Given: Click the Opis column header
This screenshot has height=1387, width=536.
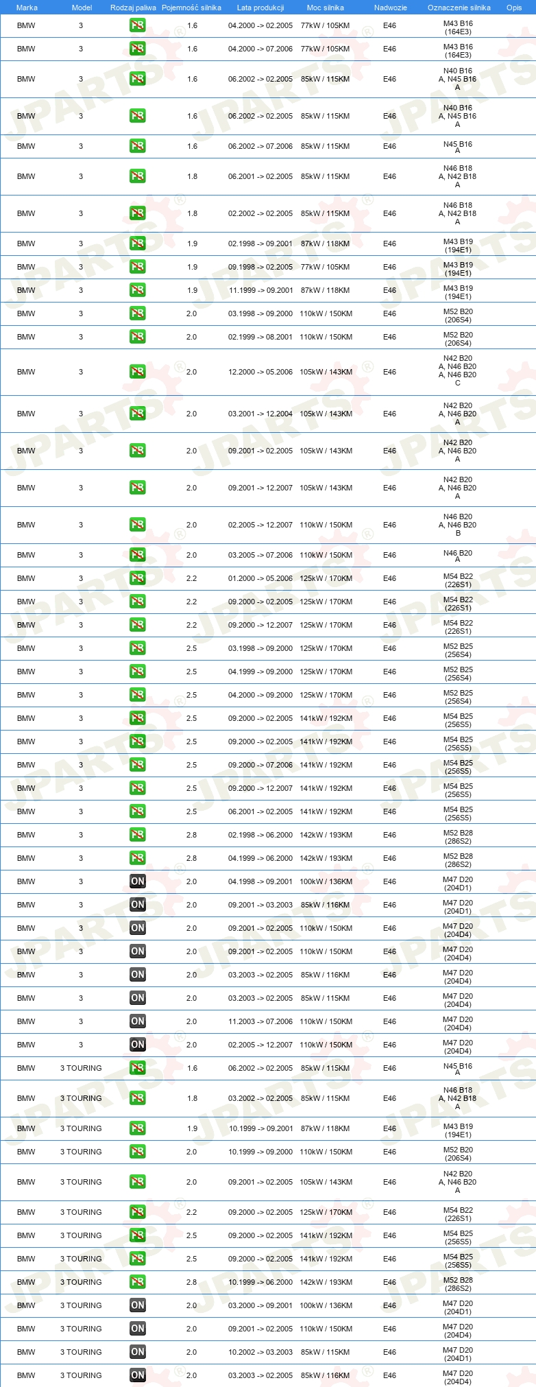Looking at the screenshot, I should (x=514, y=8).
